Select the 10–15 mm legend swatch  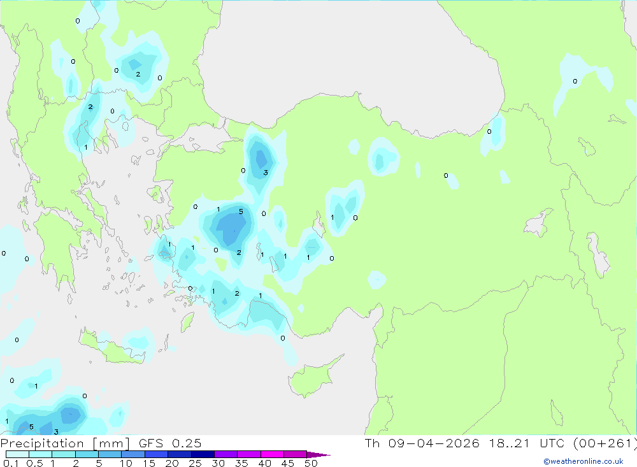pyautogui.click(x=133, y=454)
